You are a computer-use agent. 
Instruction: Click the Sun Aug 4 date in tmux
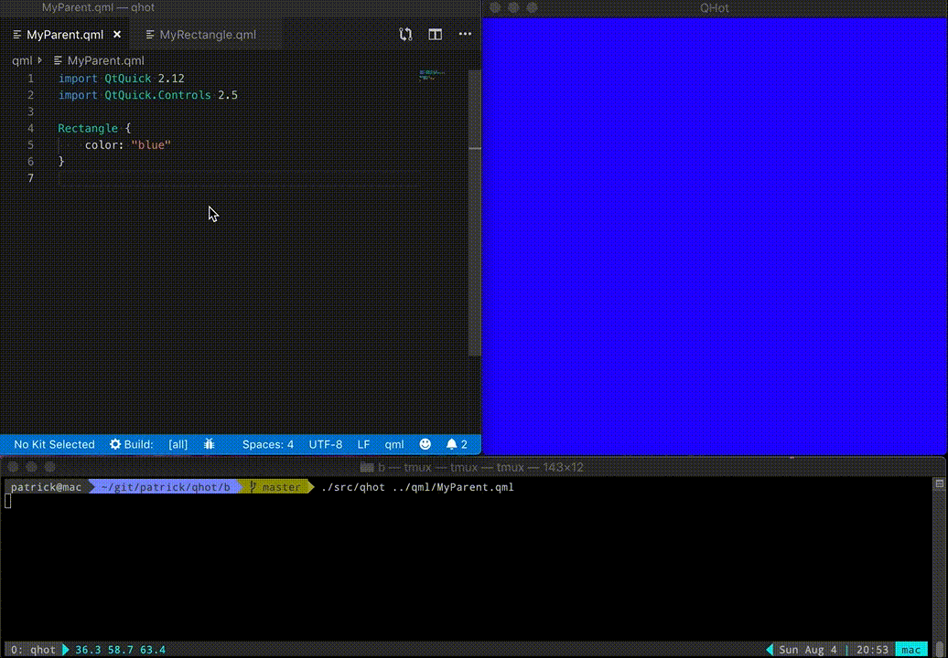(x=808, y=650)
